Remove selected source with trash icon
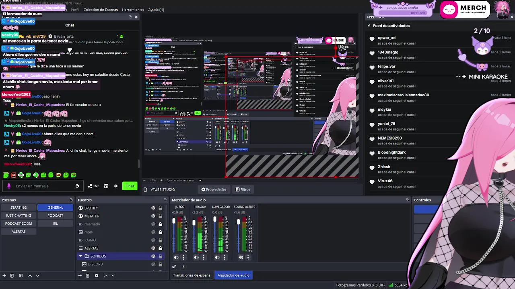This screenshot has width=515, height=289. point(87,275)
